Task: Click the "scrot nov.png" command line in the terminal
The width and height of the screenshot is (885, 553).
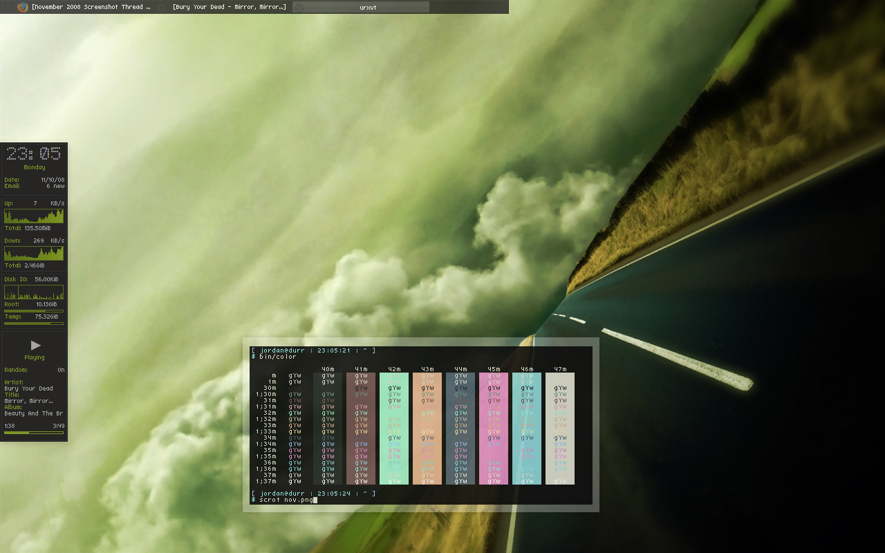Action: coord(286,499)
